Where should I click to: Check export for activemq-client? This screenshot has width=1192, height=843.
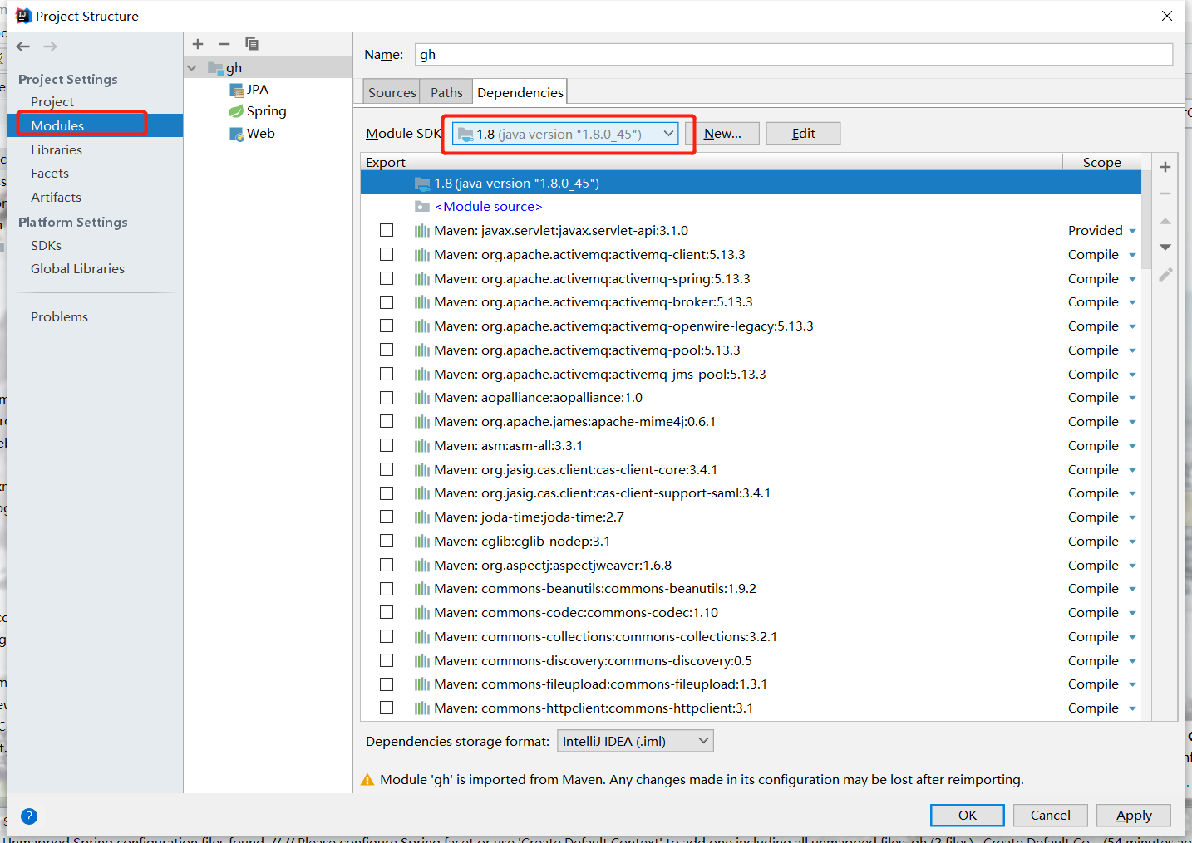387,254
